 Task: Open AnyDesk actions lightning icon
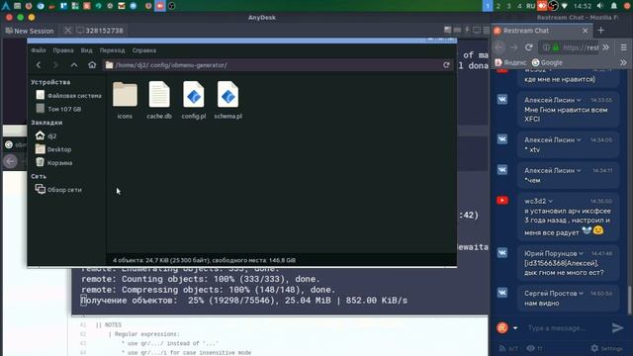click(467, 31)
